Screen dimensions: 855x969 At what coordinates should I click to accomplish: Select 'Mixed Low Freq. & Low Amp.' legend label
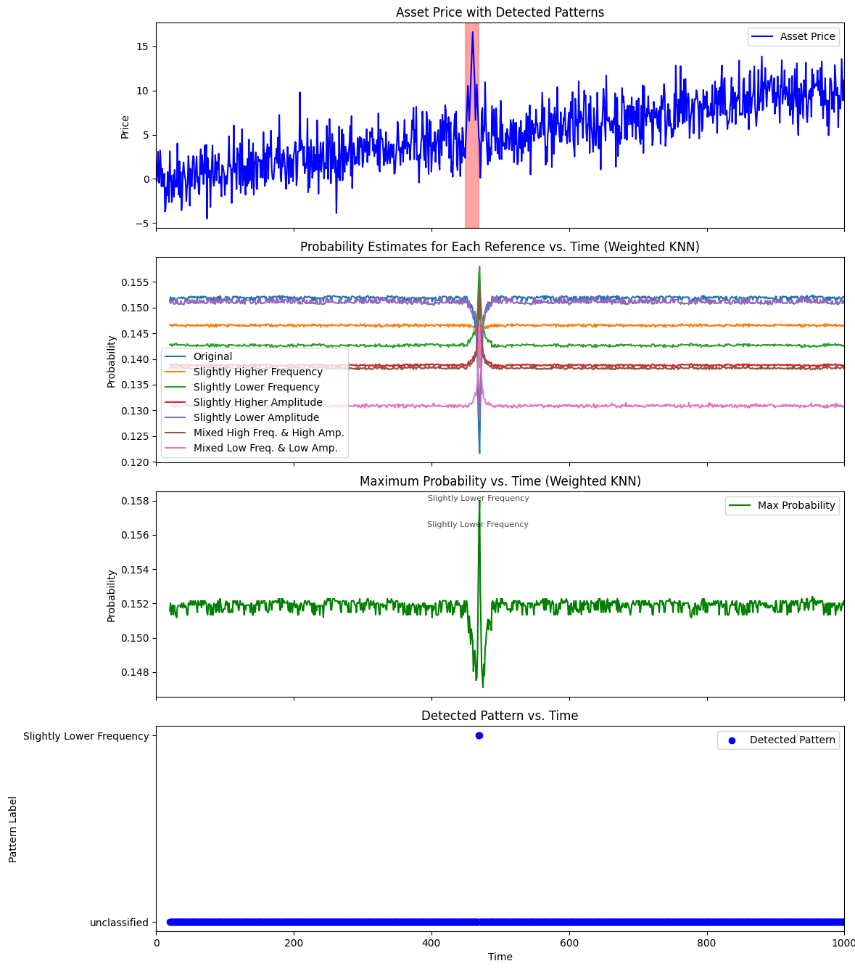[x=265, y=448]
